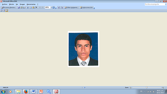The width and height of the screenshot is (167, 94).
Task: Switch to Single Picture view
Action: (x=7, y=10)
